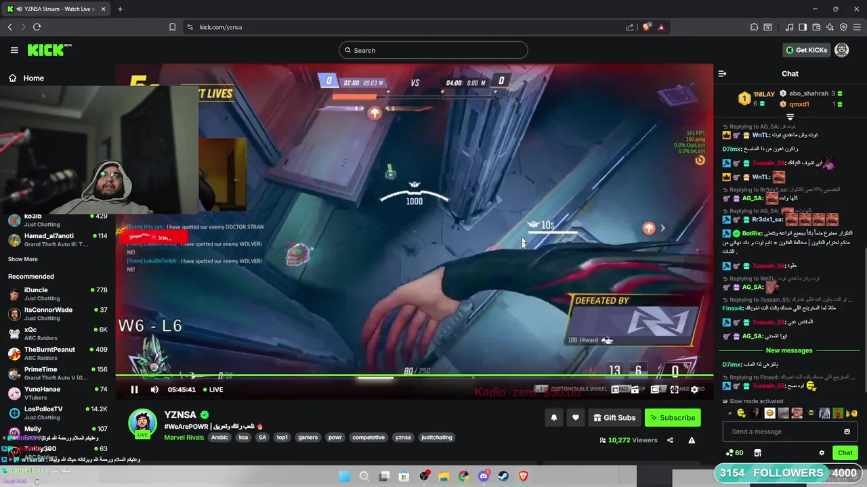Screen dimensions: 867x487
Task: Open the user profile avatar menu
Action: pos(842,50)
